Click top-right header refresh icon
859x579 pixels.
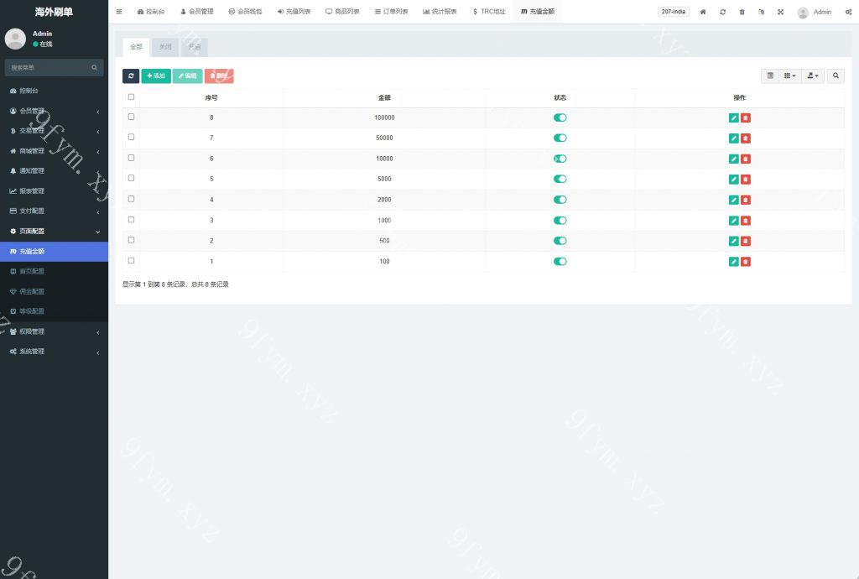[722, 12]
